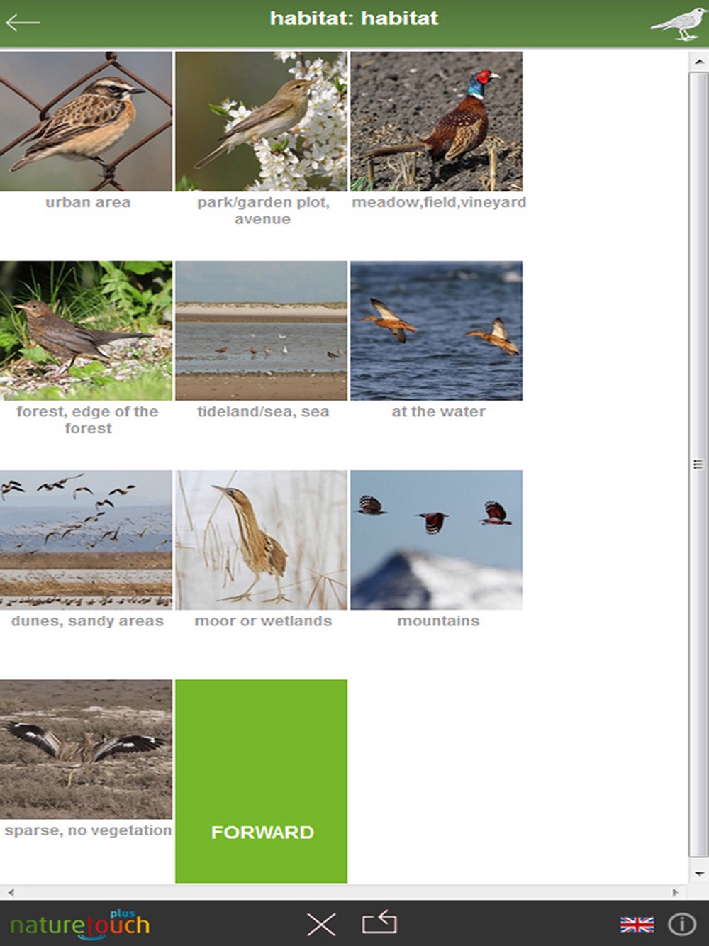The image size is (709, 946).
Task: Open the info icon in bottom bar
Action: tap(682, 924)
